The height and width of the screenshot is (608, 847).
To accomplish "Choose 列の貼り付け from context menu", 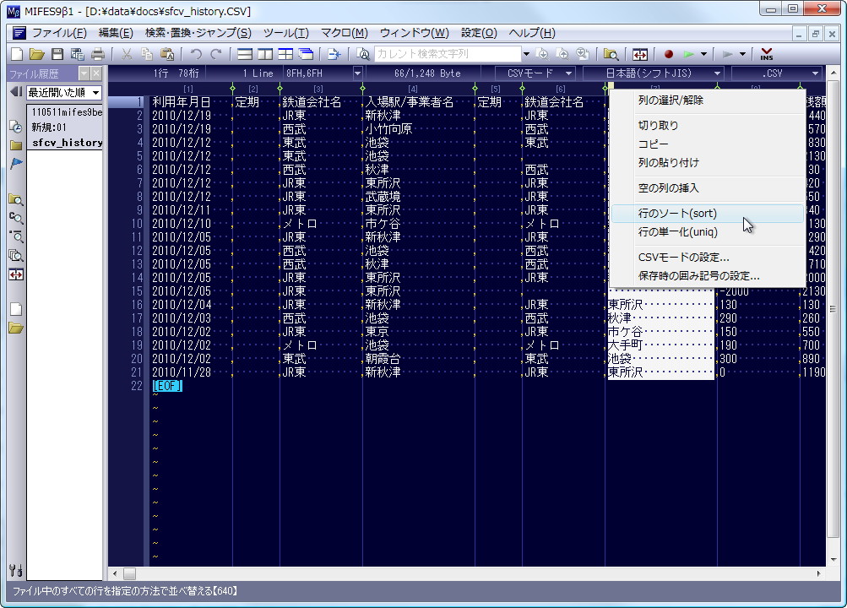I will (707, 162).
